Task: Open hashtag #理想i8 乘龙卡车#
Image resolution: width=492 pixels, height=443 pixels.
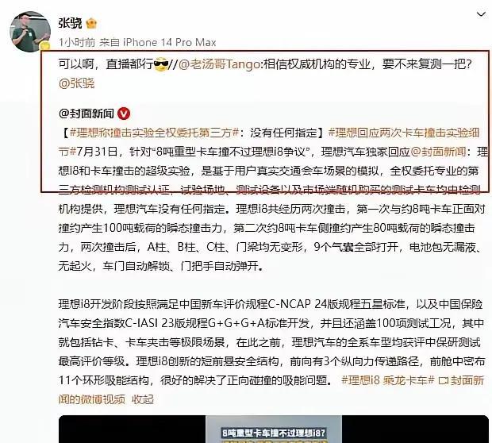Action: pos(388,380)
